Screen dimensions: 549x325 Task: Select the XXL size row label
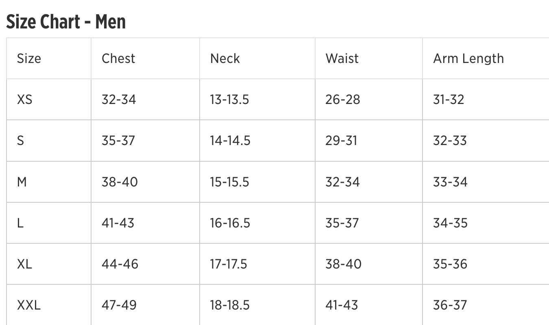(29, 305)
